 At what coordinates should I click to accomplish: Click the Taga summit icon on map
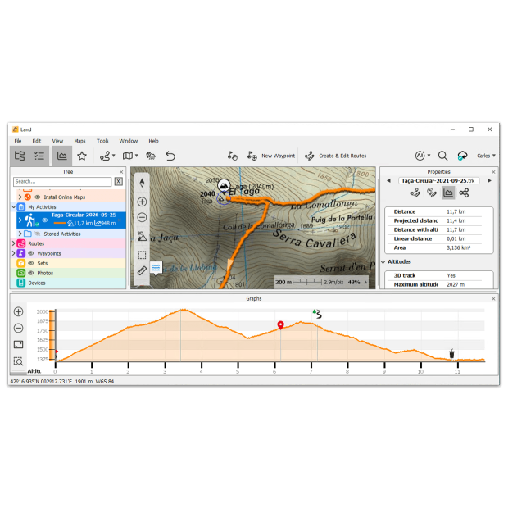pyautogui.click(x=224, y=186)
